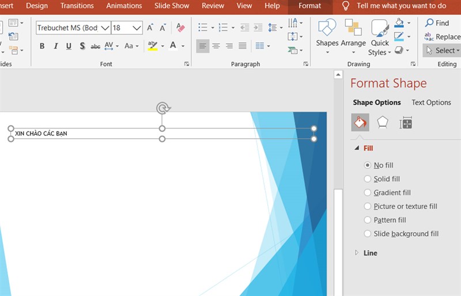Select Gradient fill option
The height and width of the screenshot is (296, 461).
tap(387, 192)
